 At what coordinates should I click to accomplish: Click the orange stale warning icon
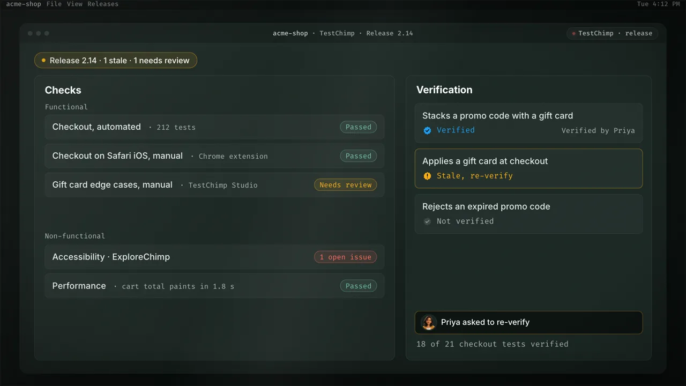tap(427, 176)
